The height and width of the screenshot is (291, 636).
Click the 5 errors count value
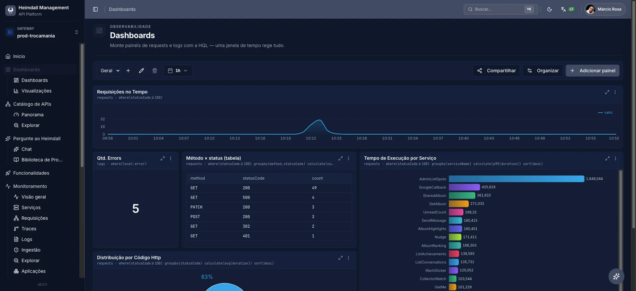(135, 208)
